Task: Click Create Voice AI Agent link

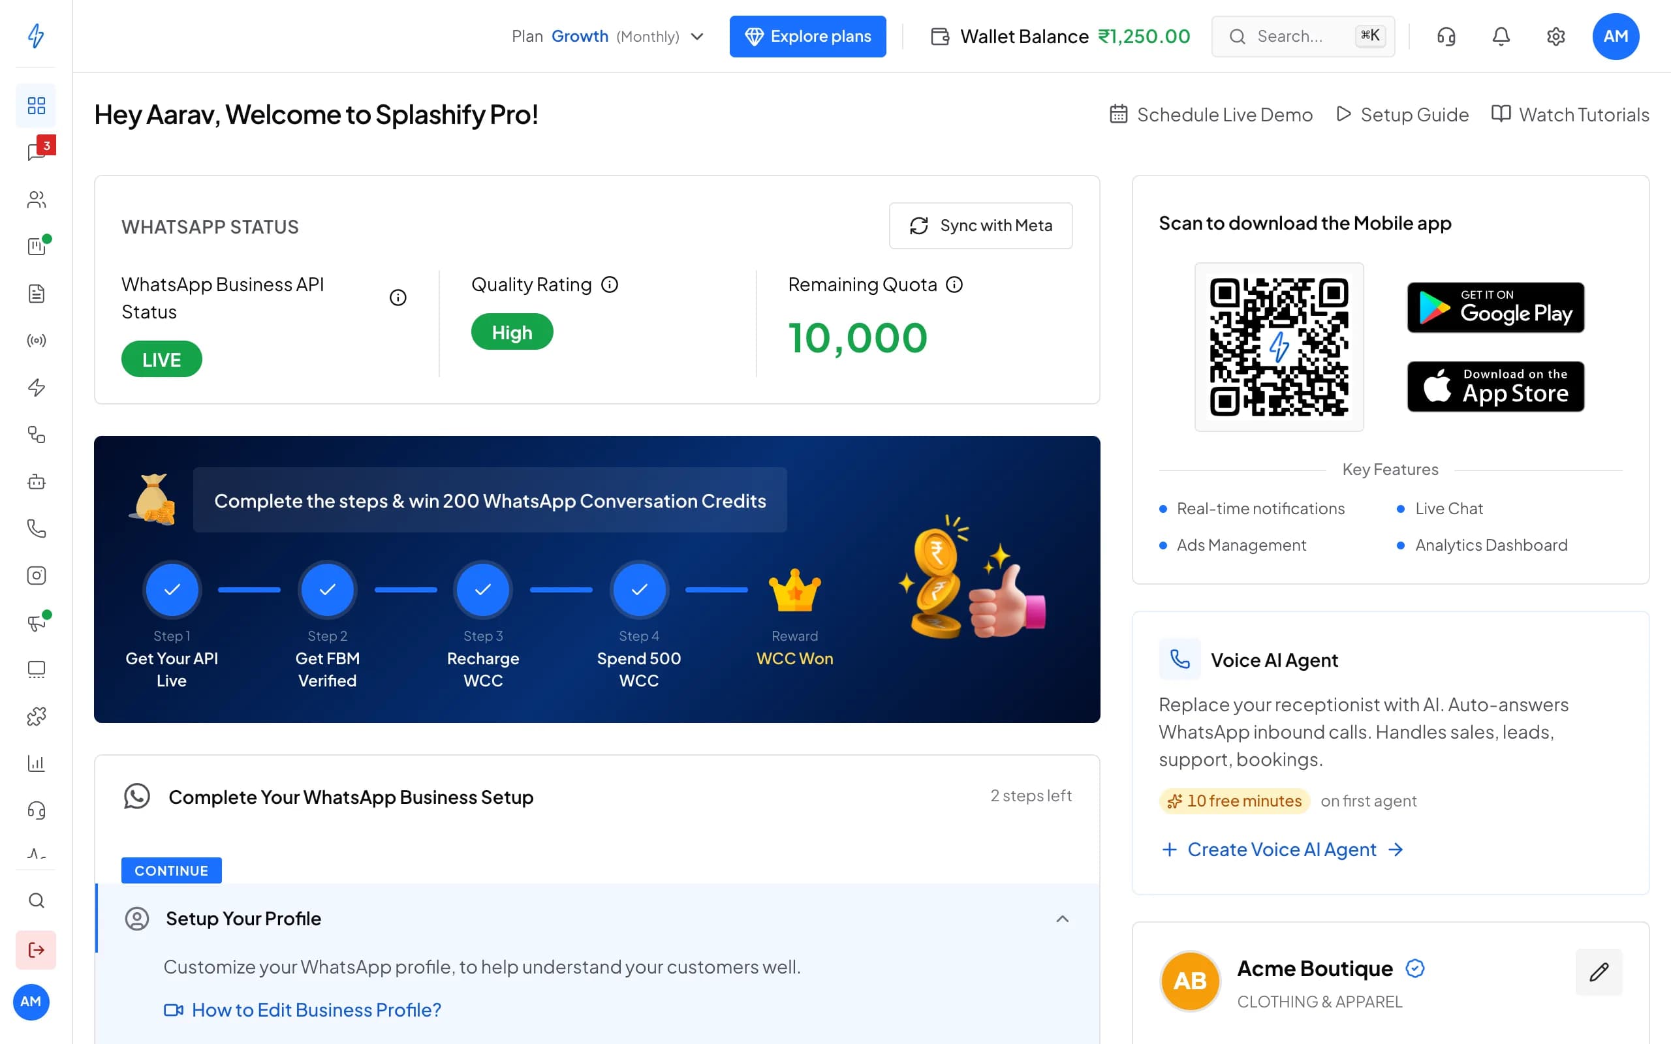Action: coord(1282,850)
